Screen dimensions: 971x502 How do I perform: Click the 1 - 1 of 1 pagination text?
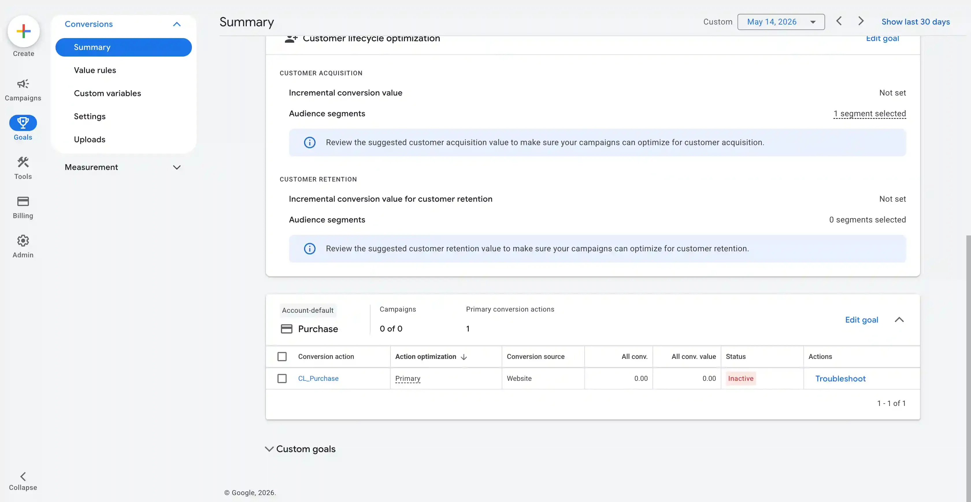891,403
